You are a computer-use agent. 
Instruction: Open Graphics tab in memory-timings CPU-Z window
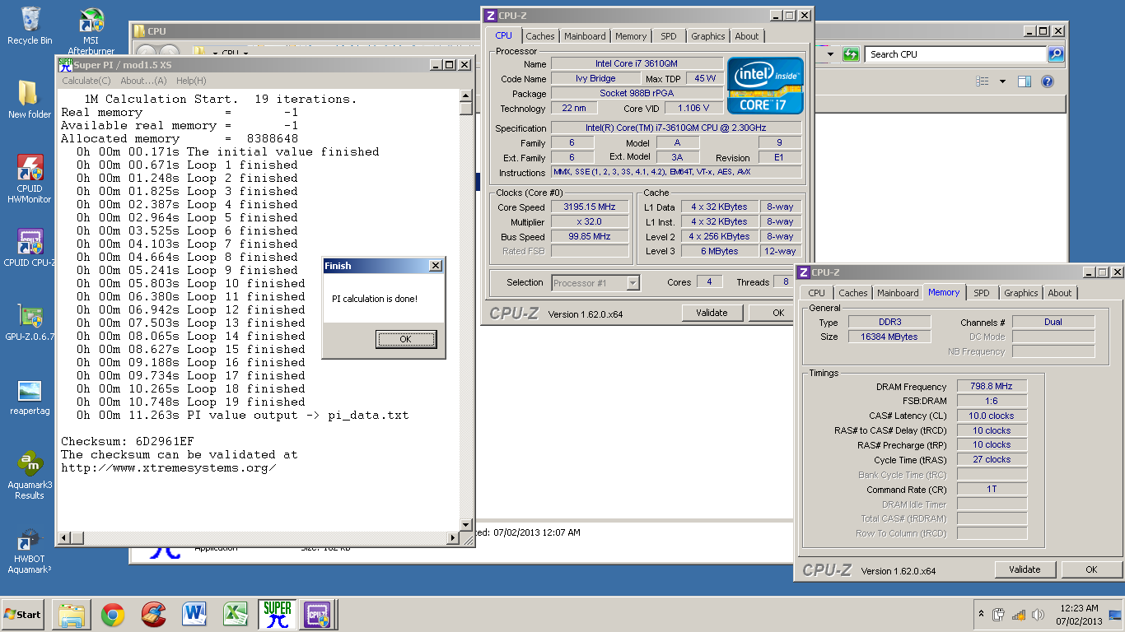tap(1021, 293)
